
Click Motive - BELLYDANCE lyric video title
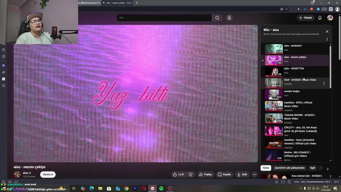tap(297, 154)
